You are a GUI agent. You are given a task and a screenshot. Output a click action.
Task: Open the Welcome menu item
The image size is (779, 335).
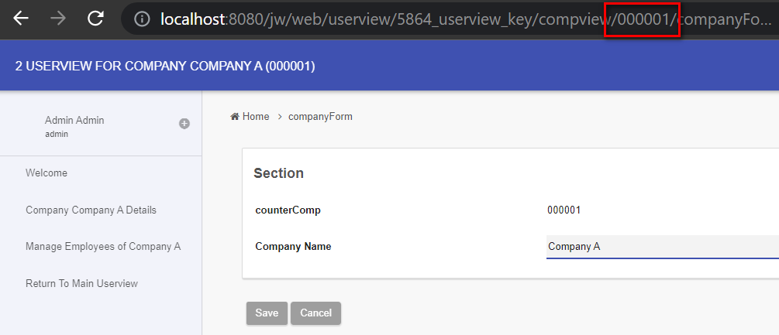coord(47,173)
